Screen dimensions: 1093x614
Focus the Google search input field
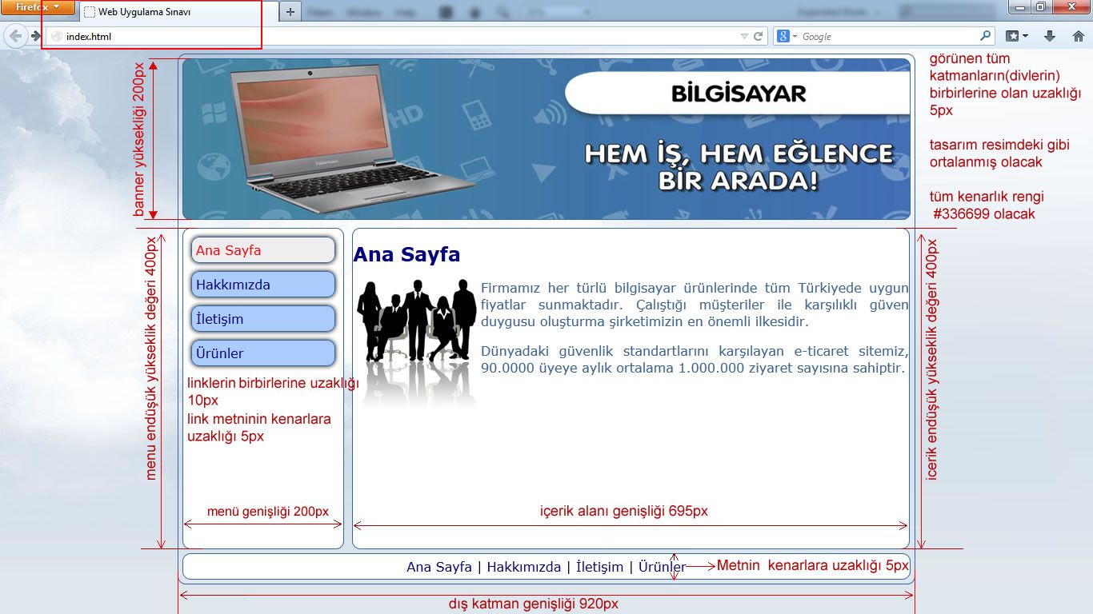coord(888,36)
